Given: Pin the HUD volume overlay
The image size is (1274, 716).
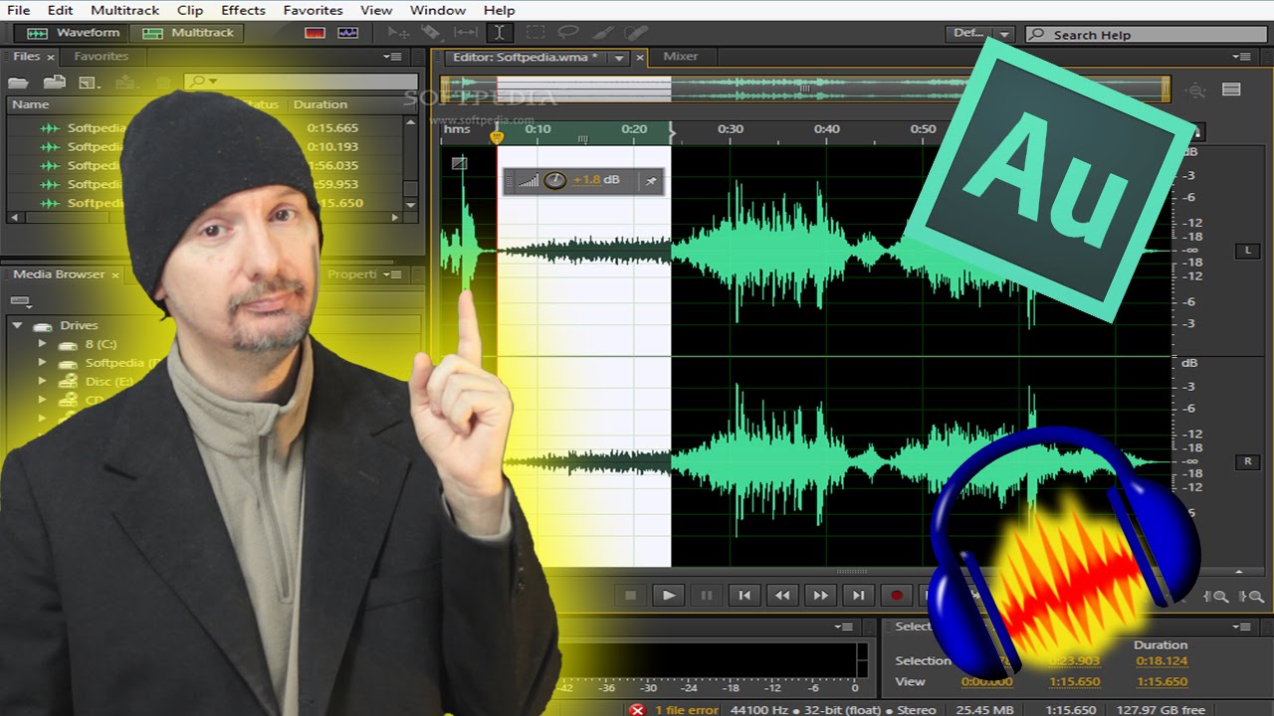Looking at the screenshot, I should tap(650, 180).
